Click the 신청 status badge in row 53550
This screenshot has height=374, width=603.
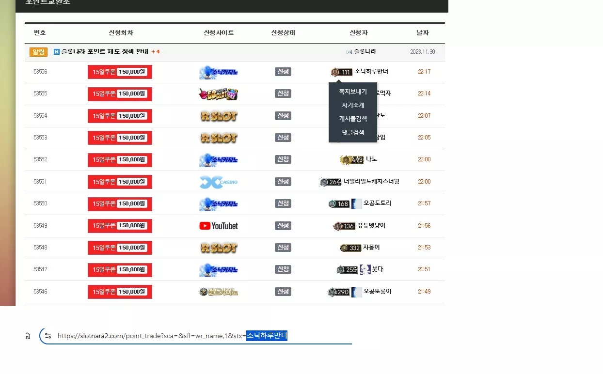click(283, 203)
